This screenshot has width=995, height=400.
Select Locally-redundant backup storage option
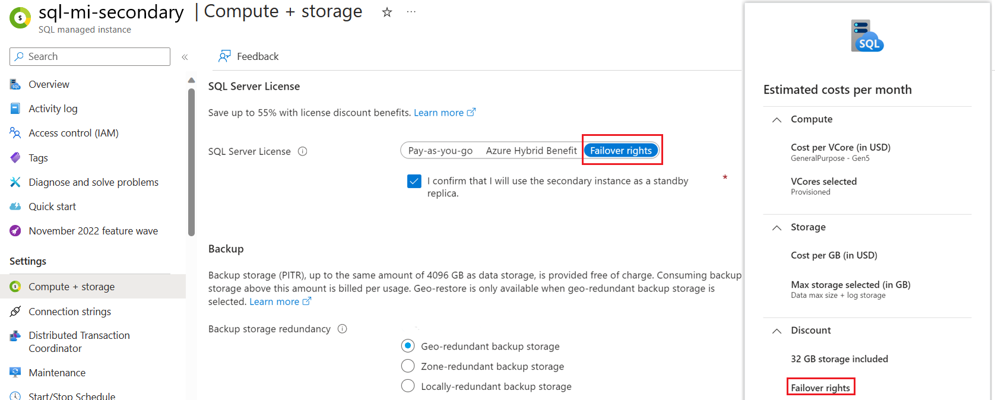[408, 386]
